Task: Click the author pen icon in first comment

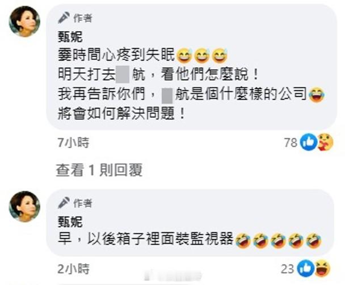Action: tap(64, 18)
